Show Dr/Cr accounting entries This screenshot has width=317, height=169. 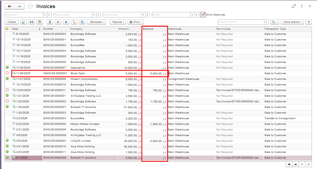pos(74,22)
